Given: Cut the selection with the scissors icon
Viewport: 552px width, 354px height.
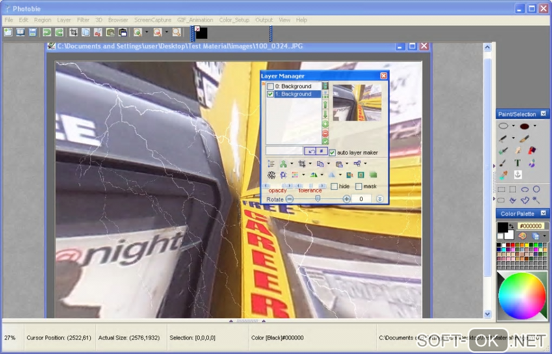Looking at the screenshot, I should pos(98,32).
